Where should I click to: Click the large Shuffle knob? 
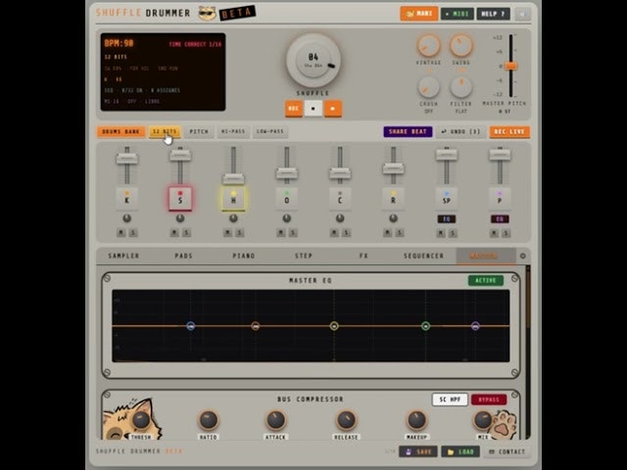(313, 60)
